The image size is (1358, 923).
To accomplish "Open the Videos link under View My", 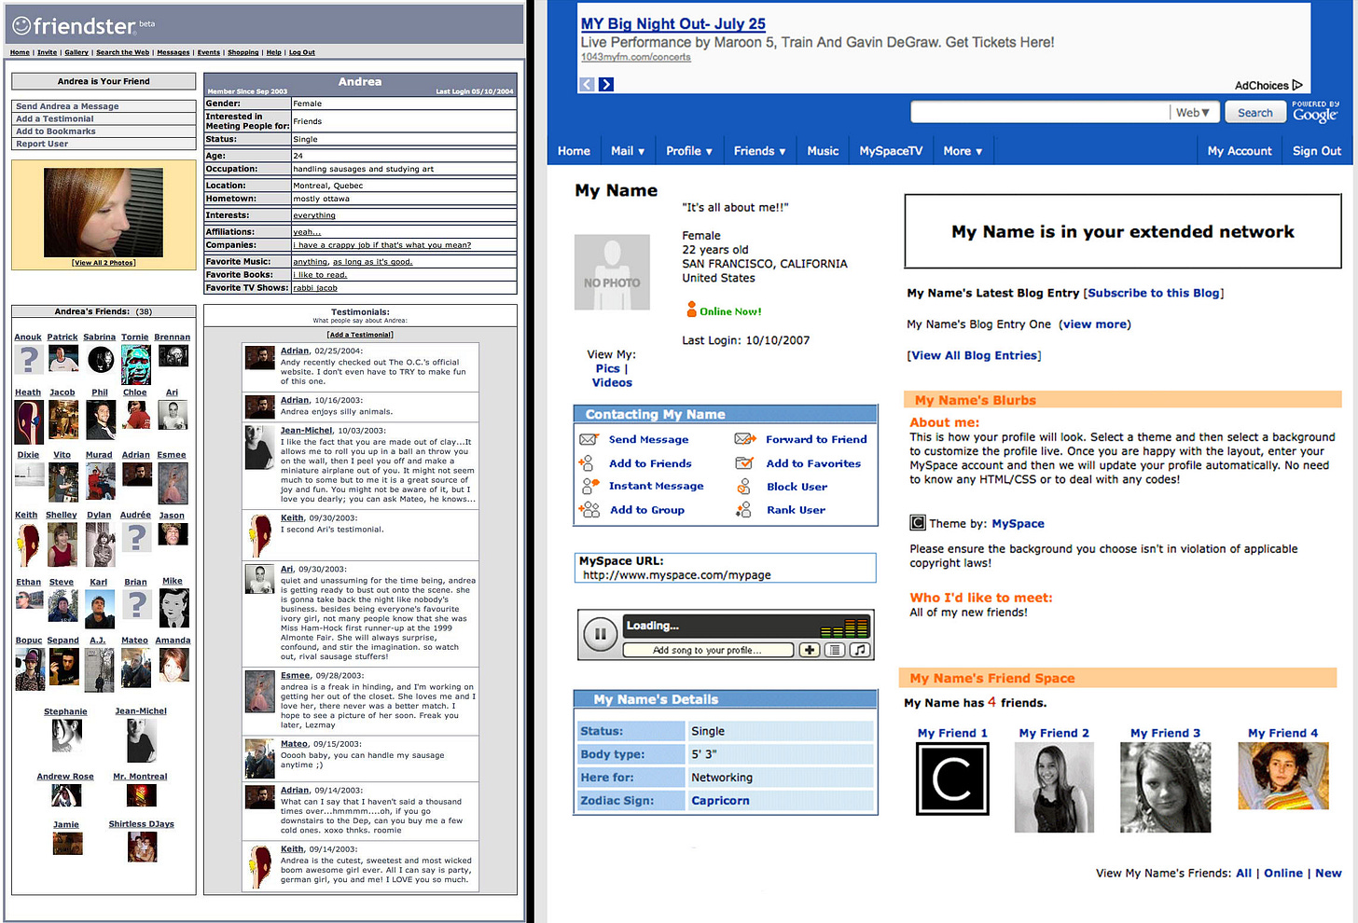I will 612,382.
